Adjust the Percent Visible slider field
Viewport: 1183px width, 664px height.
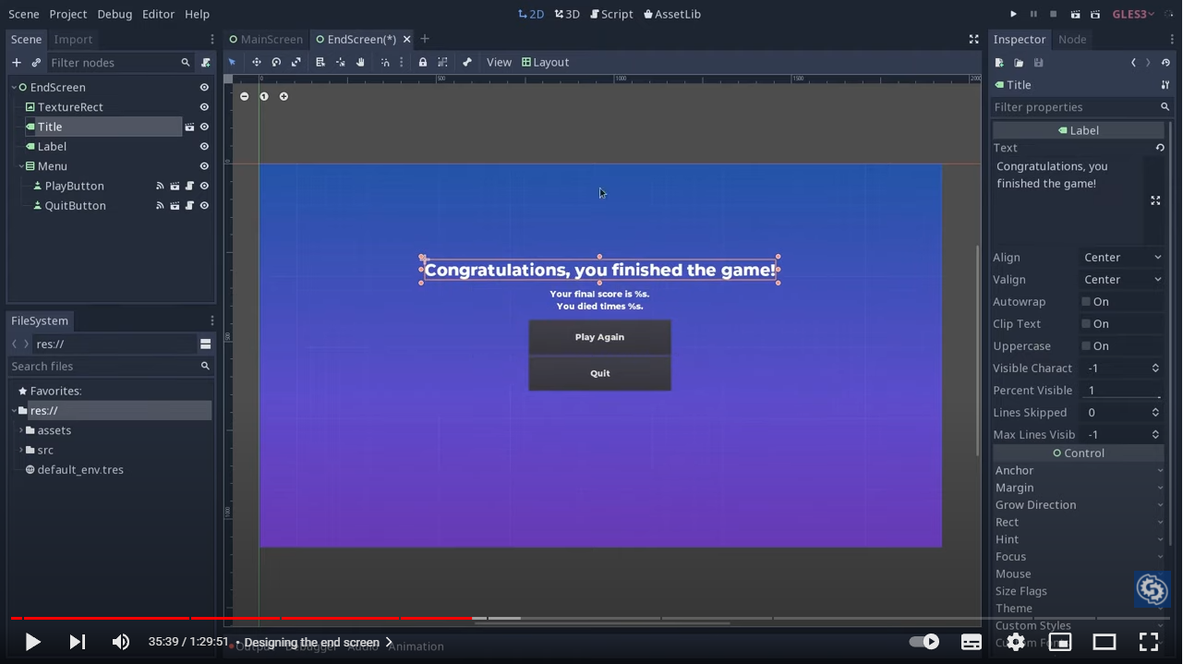point(1121,390)
